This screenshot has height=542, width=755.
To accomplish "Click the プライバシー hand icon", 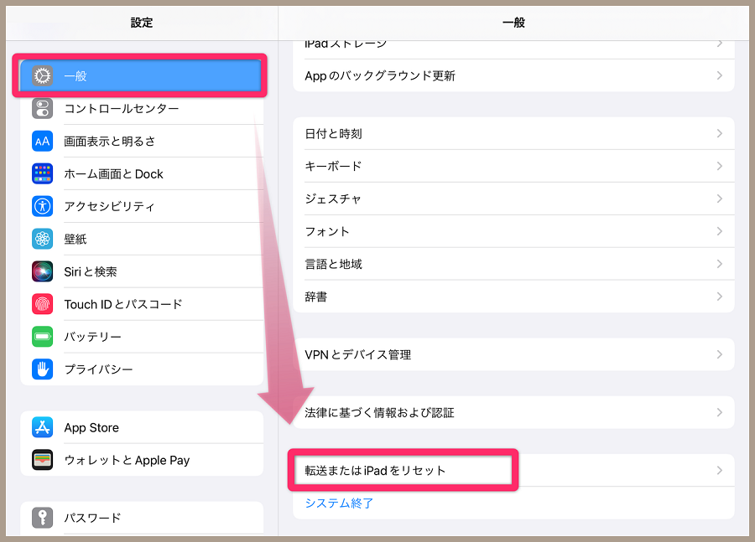I will (43, 369).
